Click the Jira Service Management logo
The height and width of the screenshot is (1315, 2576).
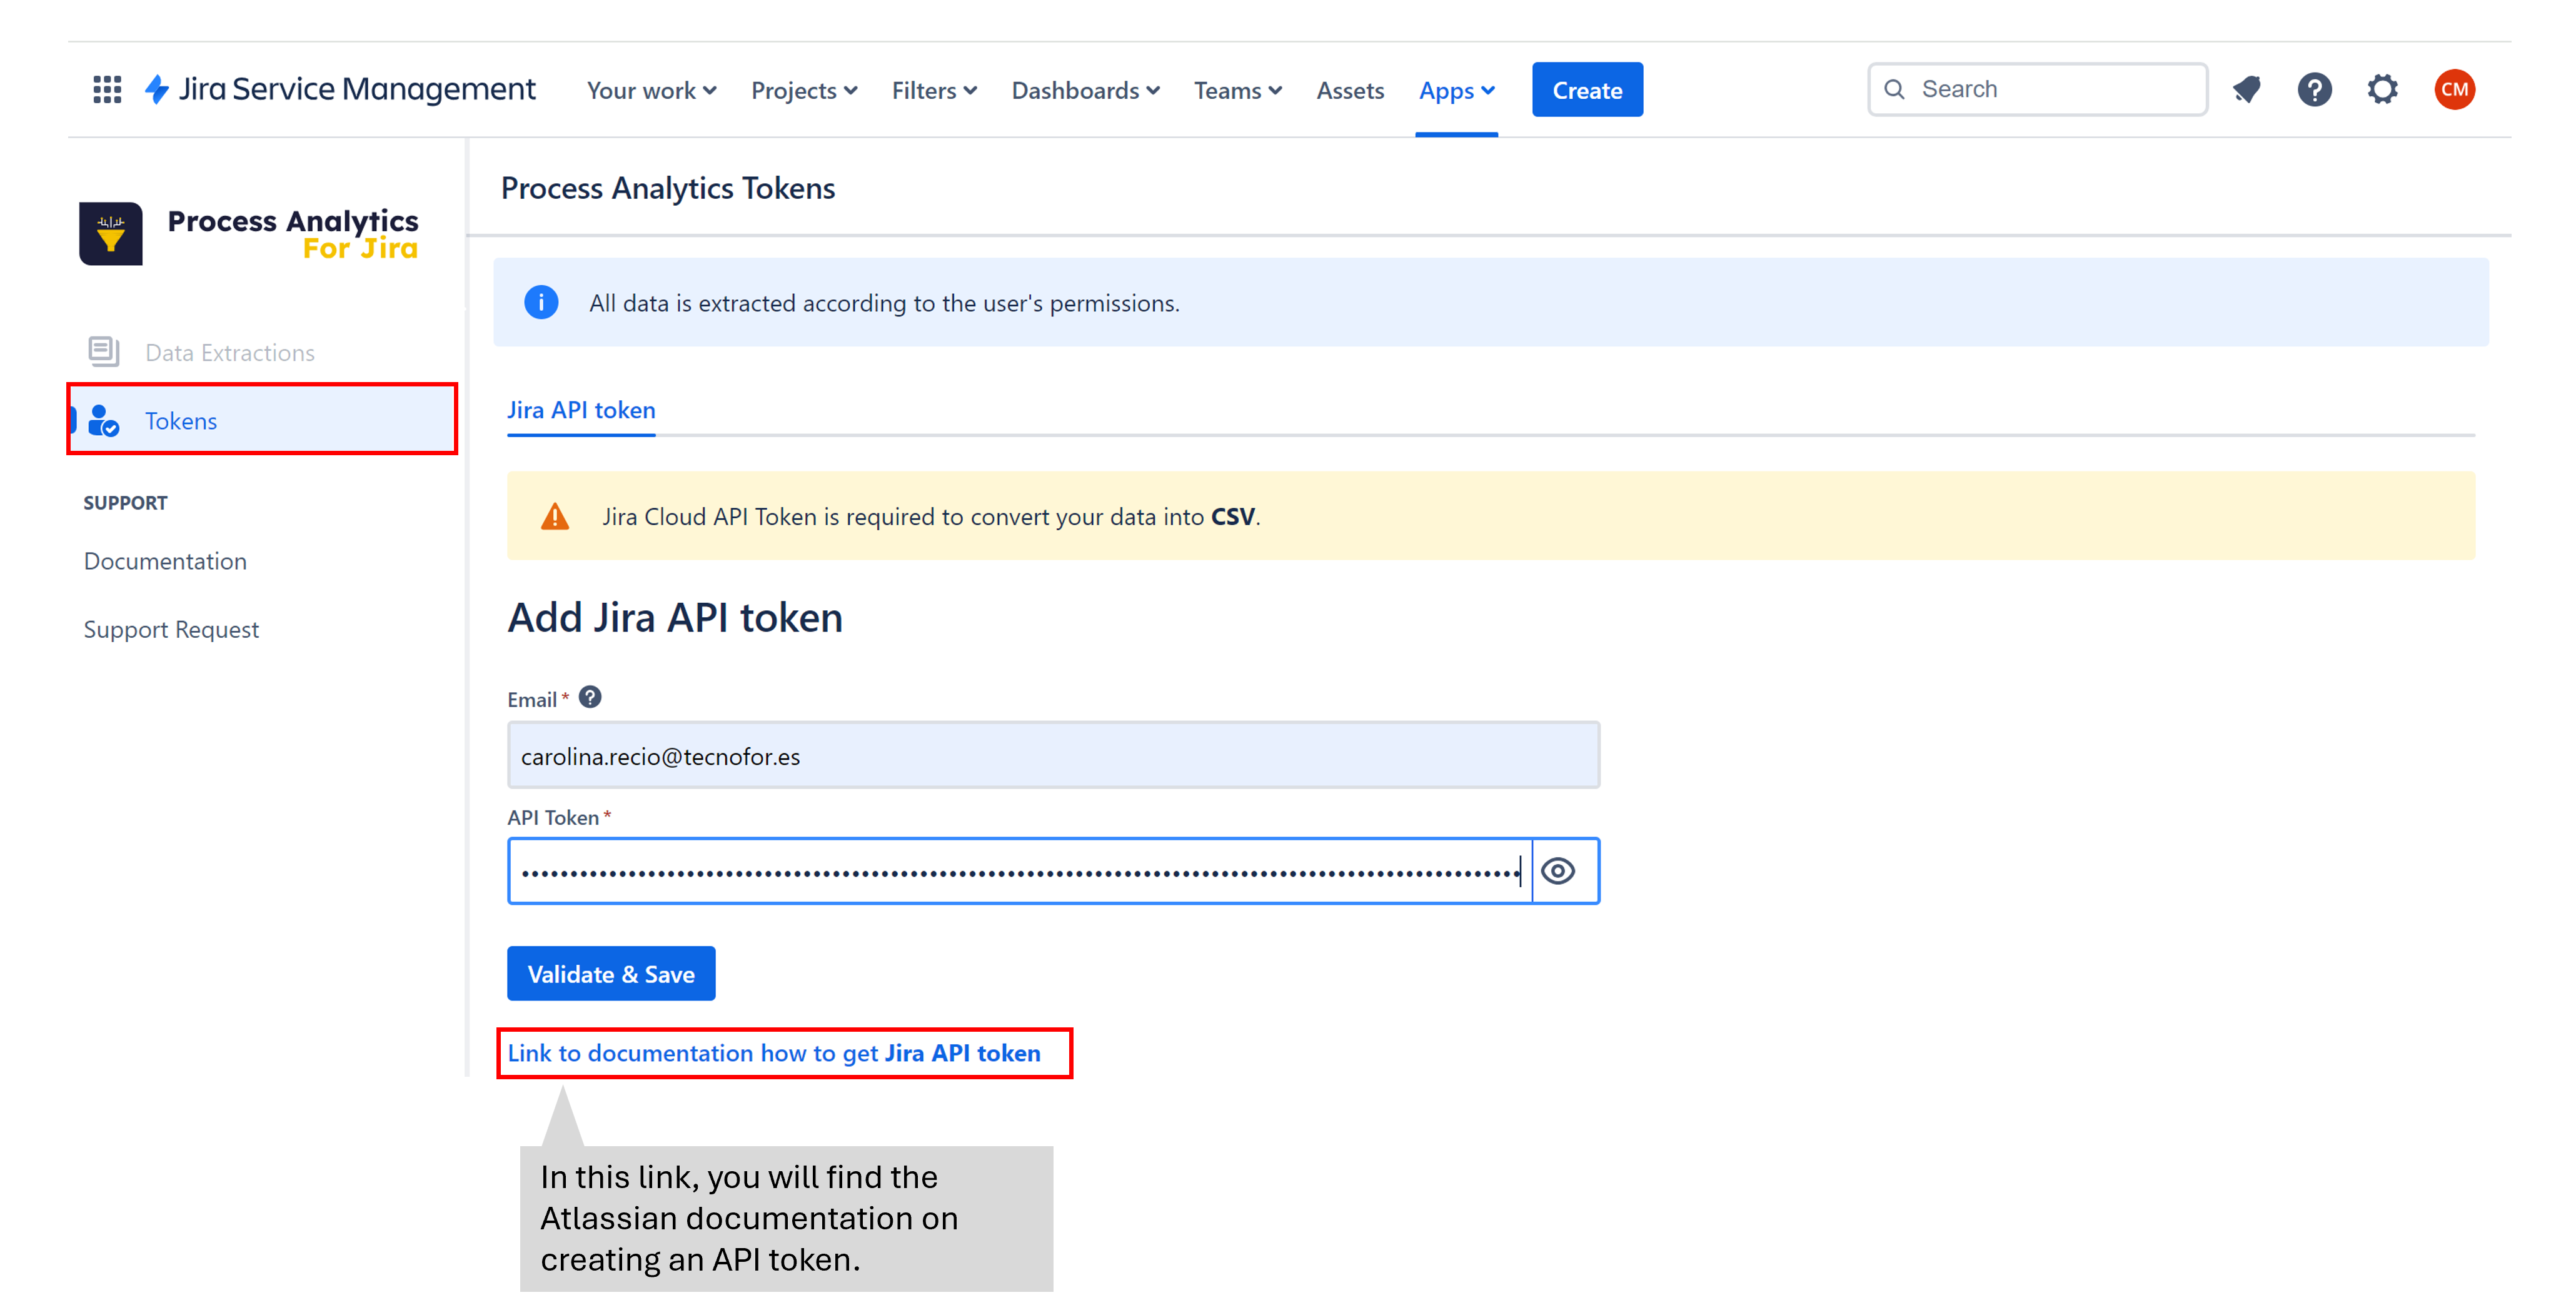340,90
